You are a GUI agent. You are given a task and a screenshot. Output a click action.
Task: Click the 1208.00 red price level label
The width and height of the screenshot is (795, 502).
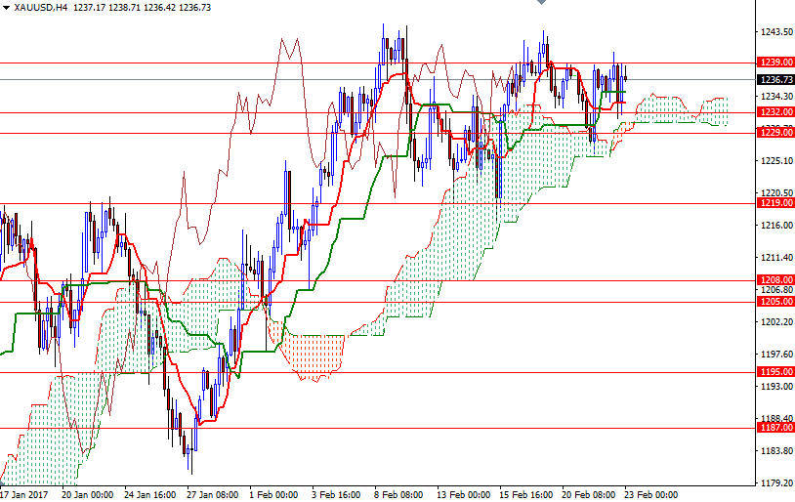coord(774,280)
